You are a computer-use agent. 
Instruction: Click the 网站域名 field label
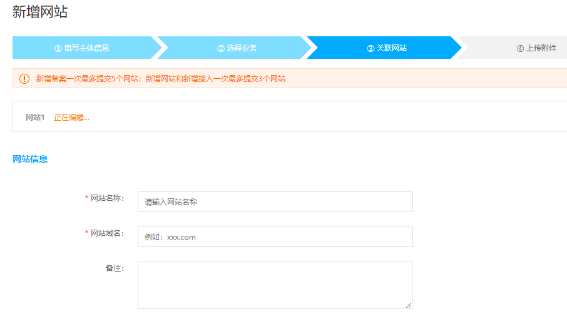click(107, 233)
